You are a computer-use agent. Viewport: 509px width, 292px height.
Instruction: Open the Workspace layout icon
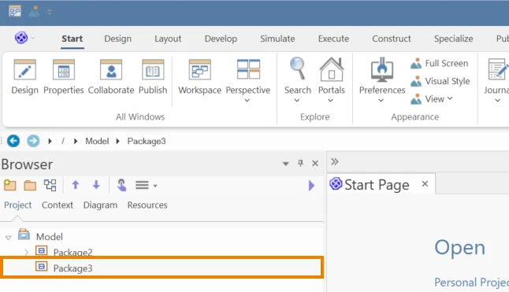click(x=199, y=69)
